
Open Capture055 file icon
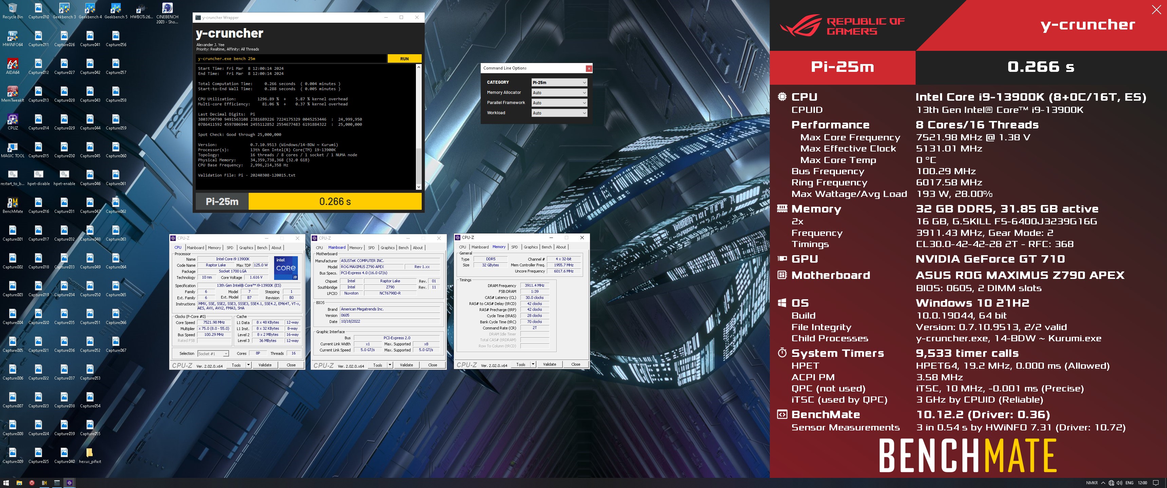pos(90,427)
